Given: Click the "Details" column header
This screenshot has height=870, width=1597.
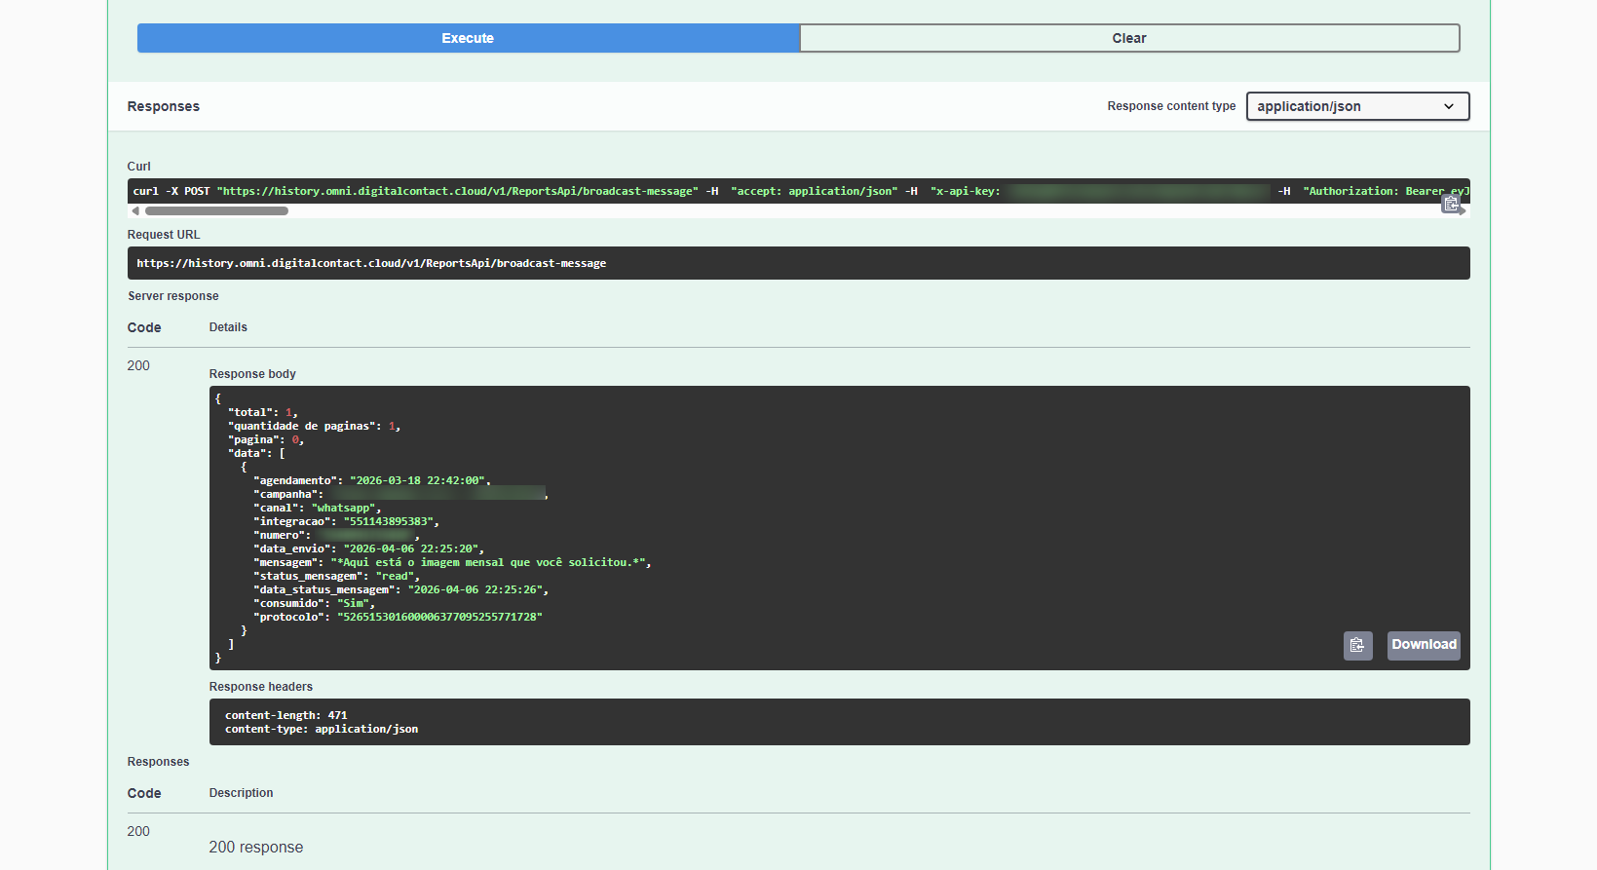Looking at the screenshot, I should pyautogui.click(x=228, y=327).
